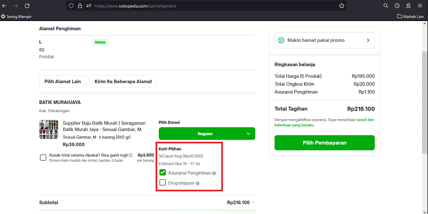Viewport: 428px width, 214px height.
Task: Show site security padlock info
Action: pos(80,6)
